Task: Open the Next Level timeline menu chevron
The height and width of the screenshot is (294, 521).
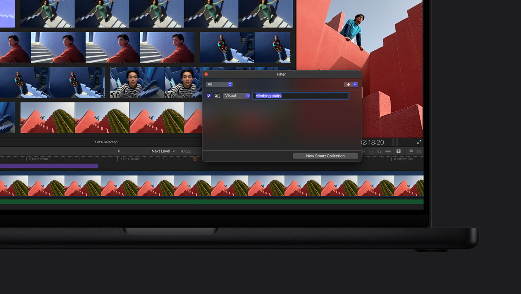Action: tap(173, 151)
